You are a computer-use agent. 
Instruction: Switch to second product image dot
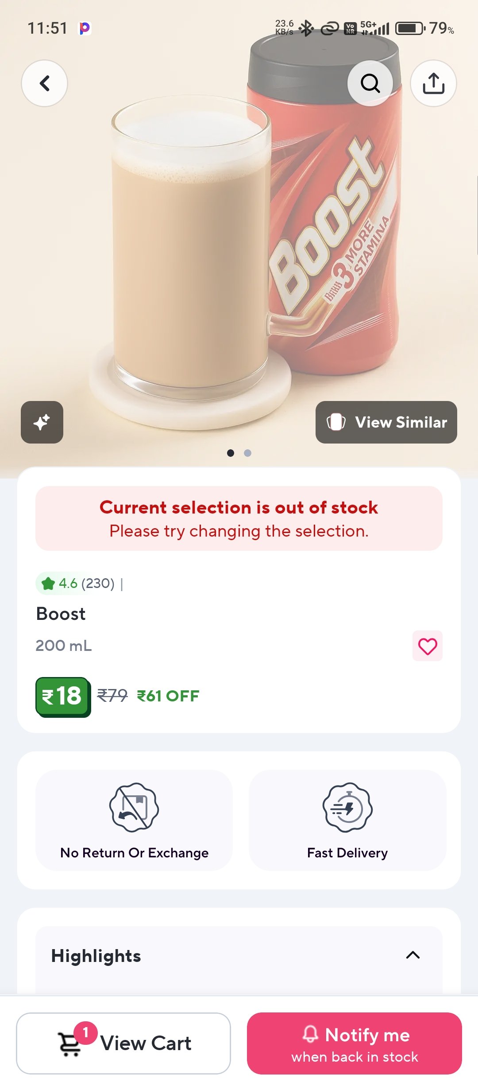pos(247,453)
